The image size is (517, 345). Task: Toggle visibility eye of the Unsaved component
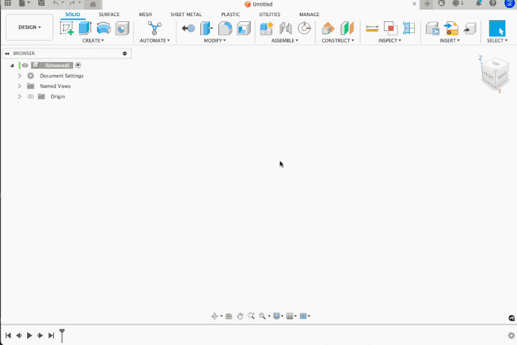coord(25,65)
